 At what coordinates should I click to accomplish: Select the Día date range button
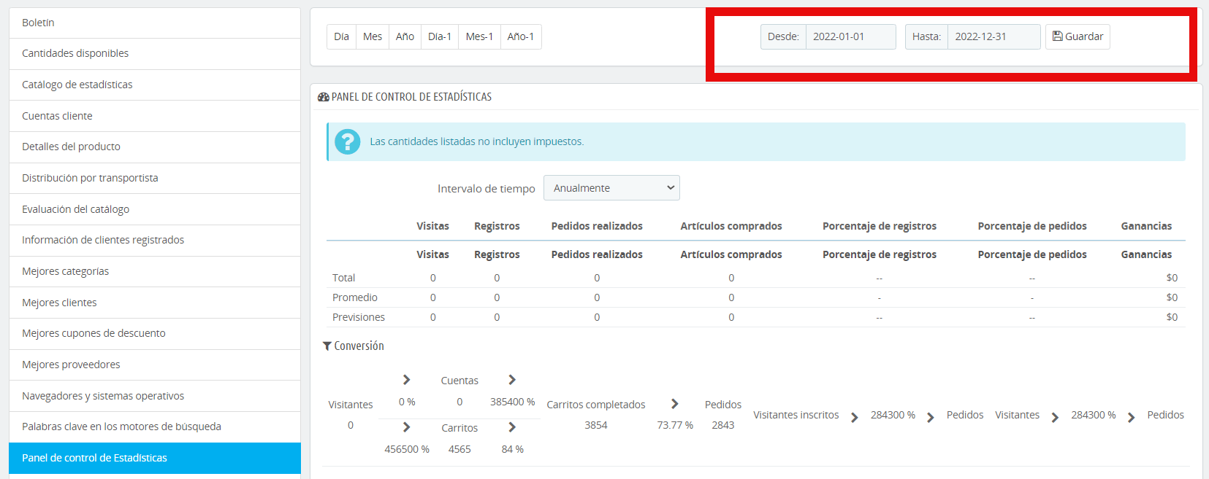pos(341,36)
